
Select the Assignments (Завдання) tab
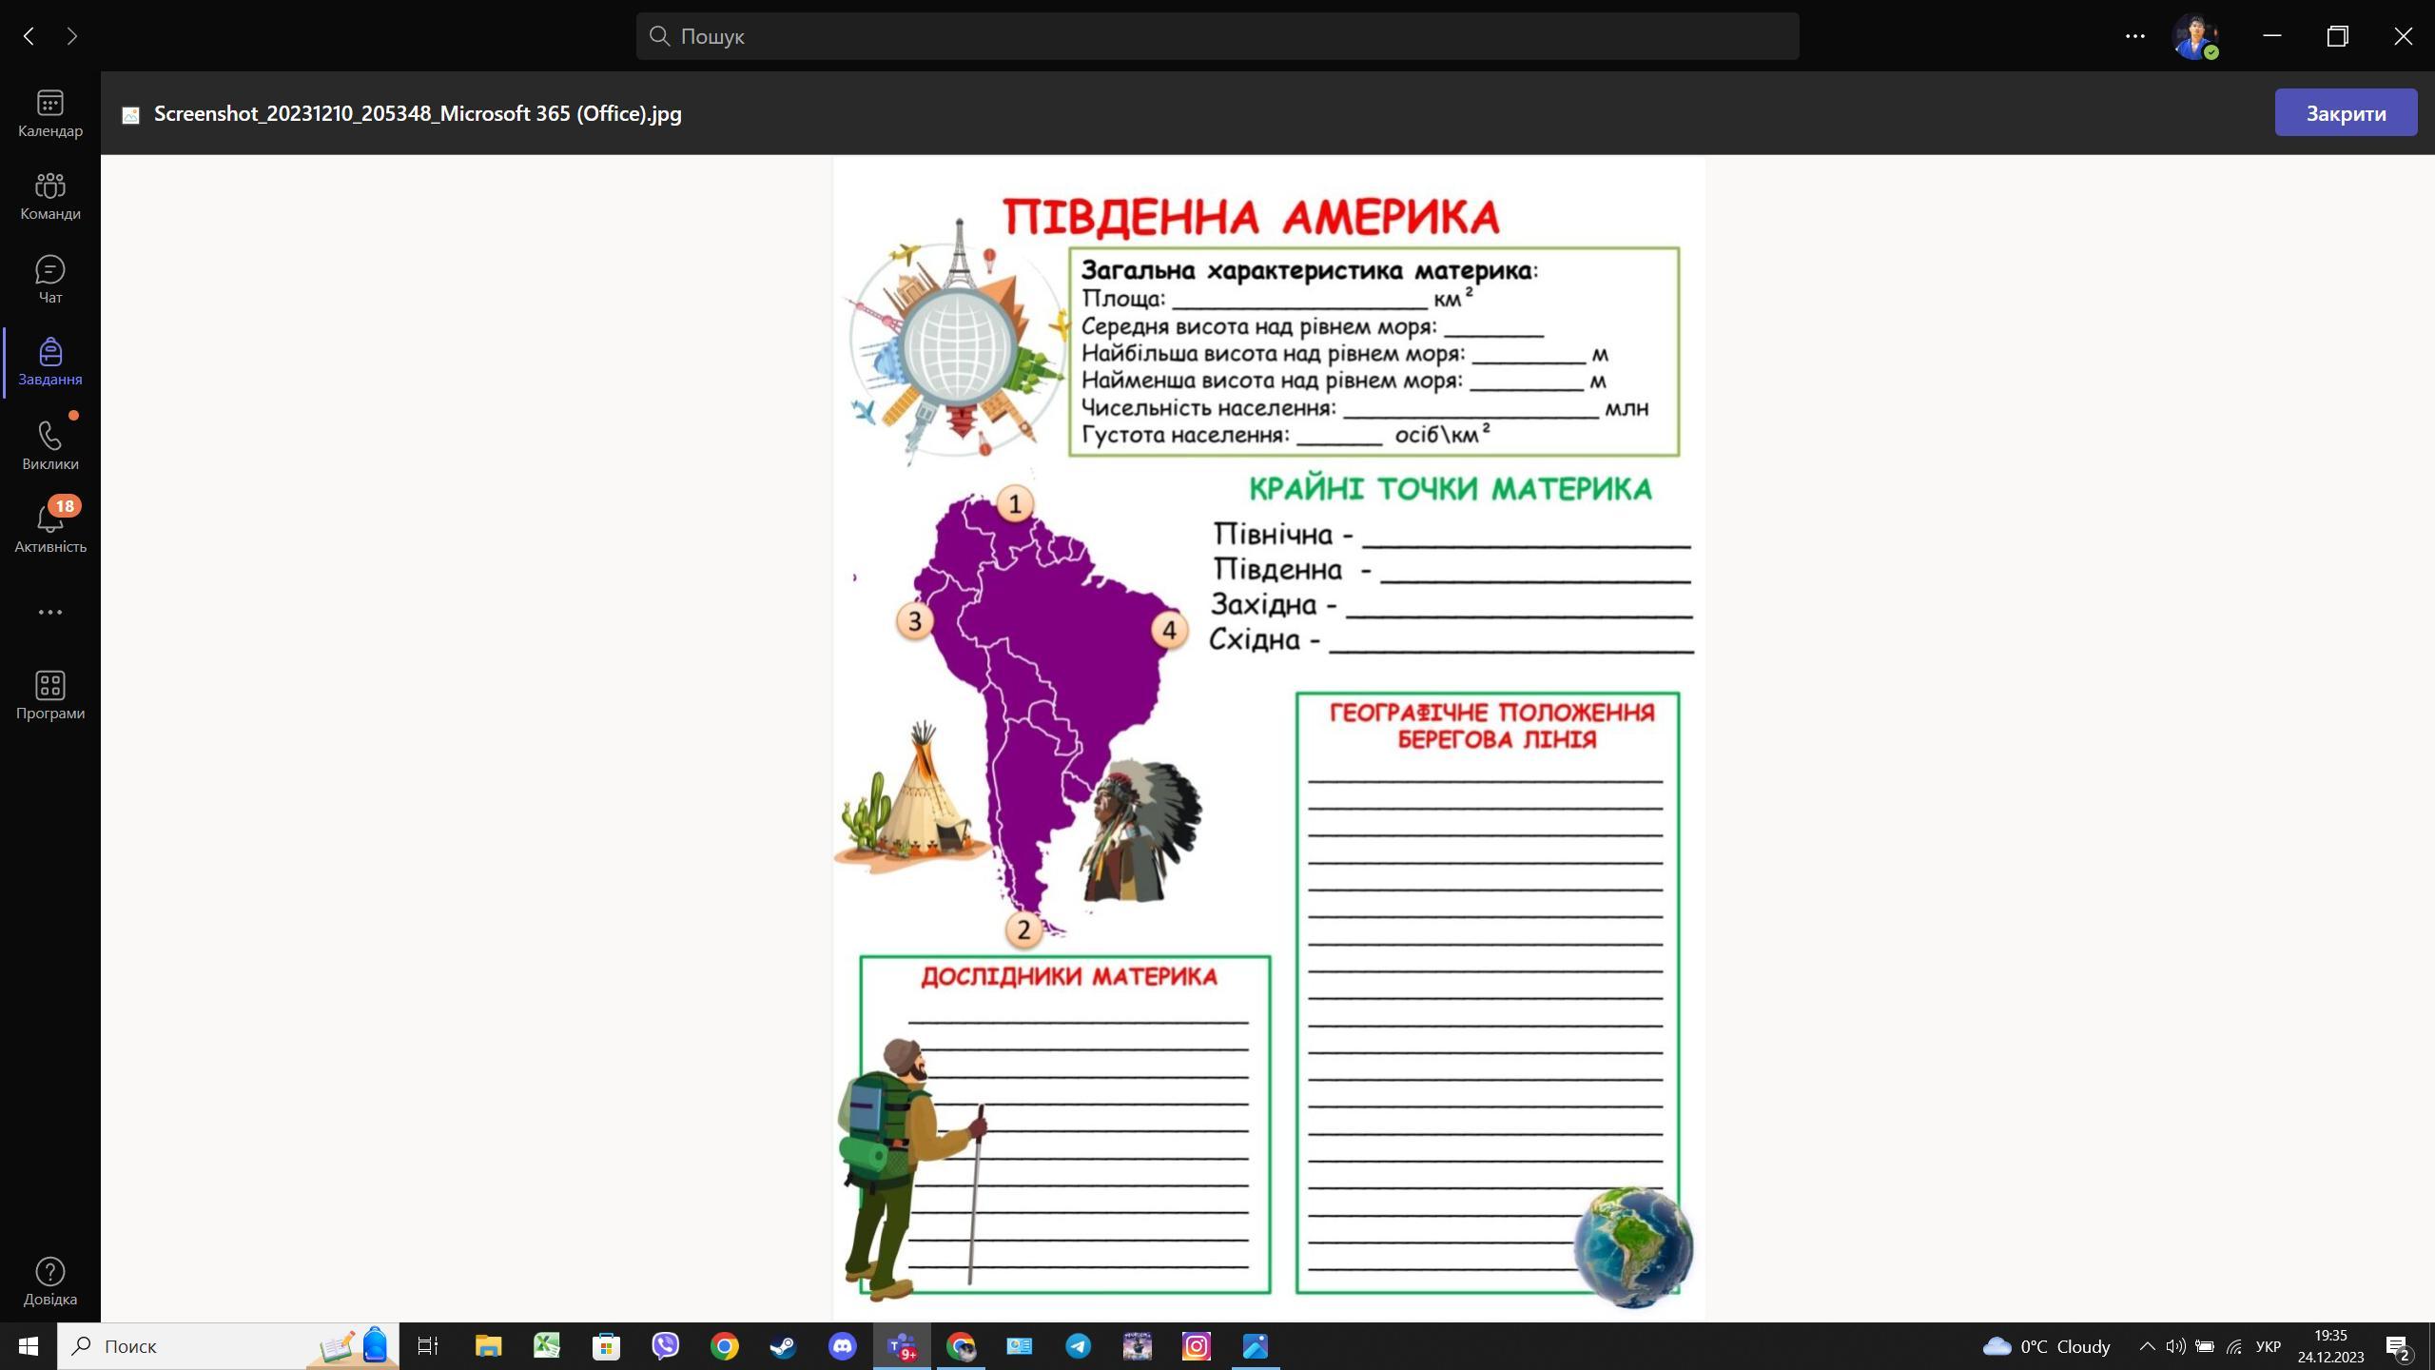49,362
